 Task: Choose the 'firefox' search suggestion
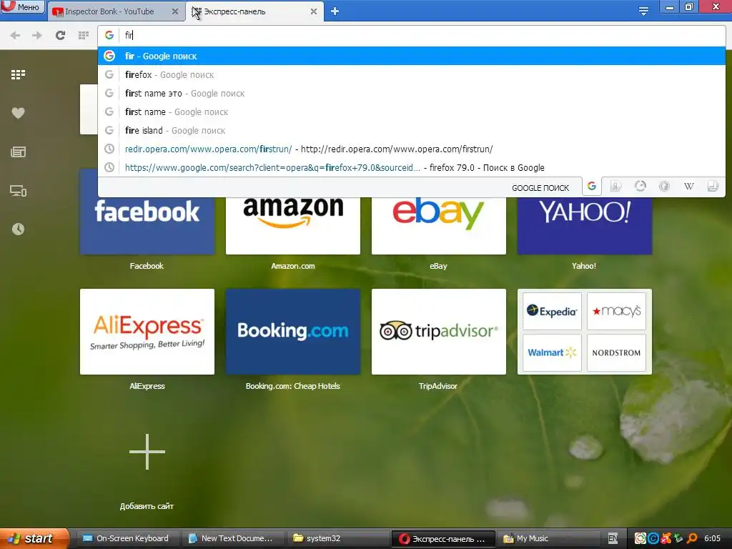click(412, 74)
